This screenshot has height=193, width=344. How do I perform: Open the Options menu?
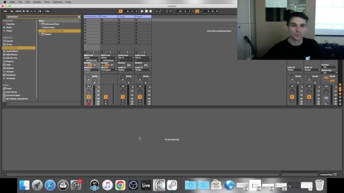pos(57,2)
